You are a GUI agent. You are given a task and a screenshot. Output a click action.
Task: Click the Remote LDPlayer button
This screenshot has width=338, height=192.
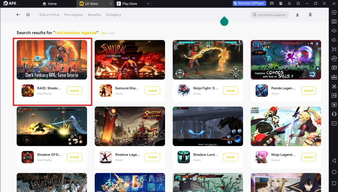point(250,3)
